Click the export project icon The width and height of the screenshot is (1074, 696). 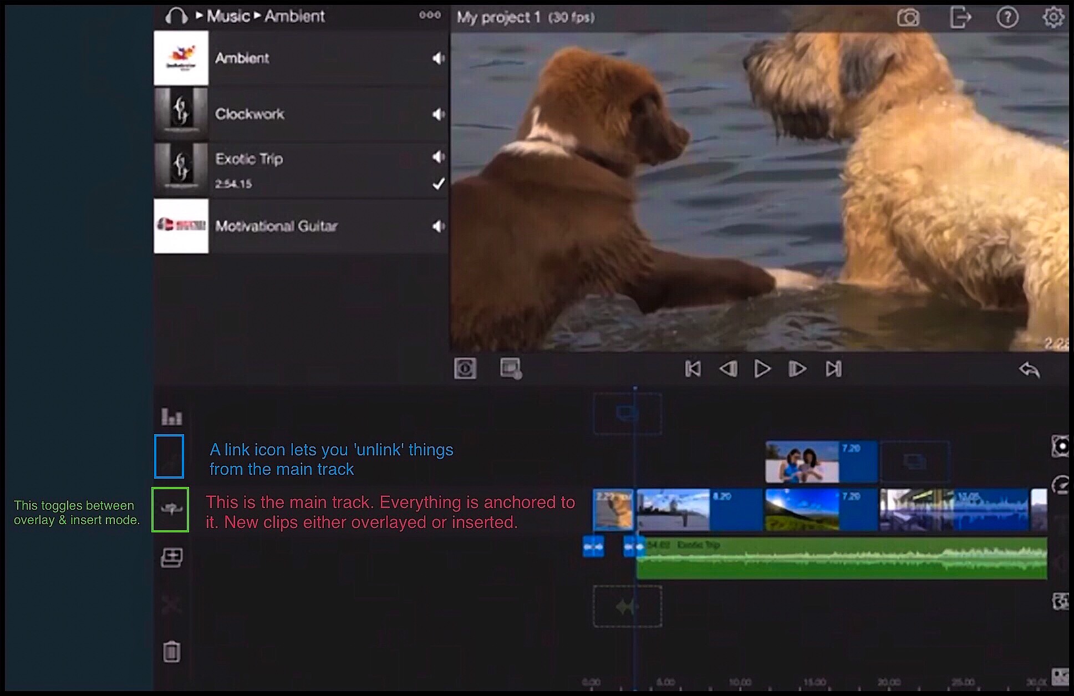pyautogui.click(x=960, y=17)
